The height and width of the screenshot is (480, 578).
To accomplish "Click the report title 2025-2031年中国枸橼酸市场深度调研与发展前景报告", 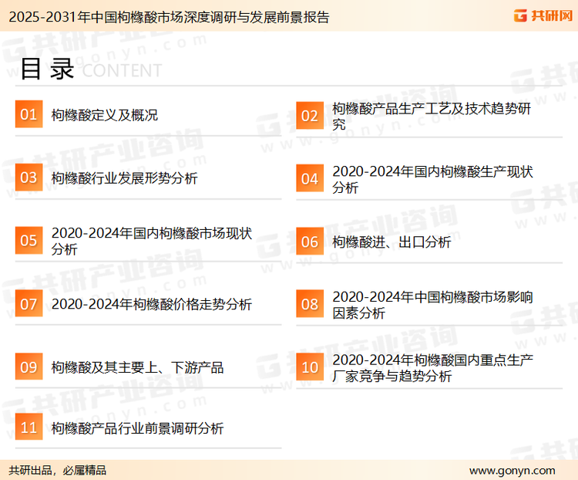I will (x=169, y=17).
